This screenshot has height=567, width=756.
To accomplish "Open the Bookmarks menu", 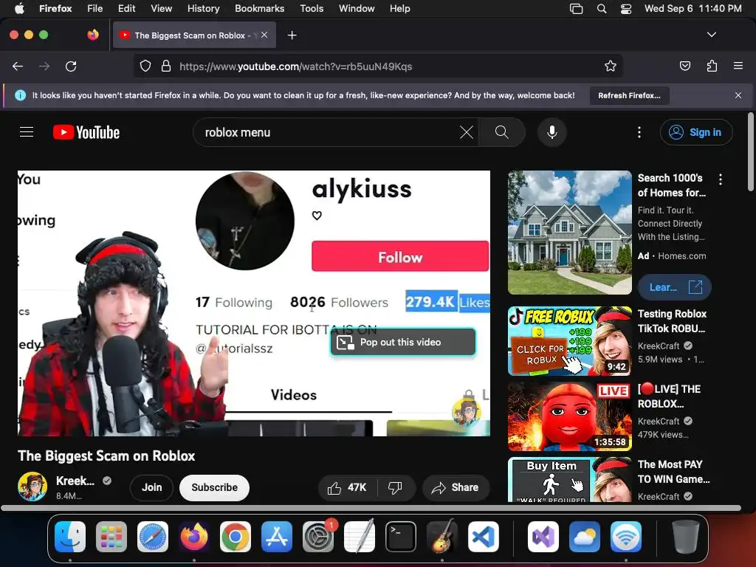I will point(259,9).
